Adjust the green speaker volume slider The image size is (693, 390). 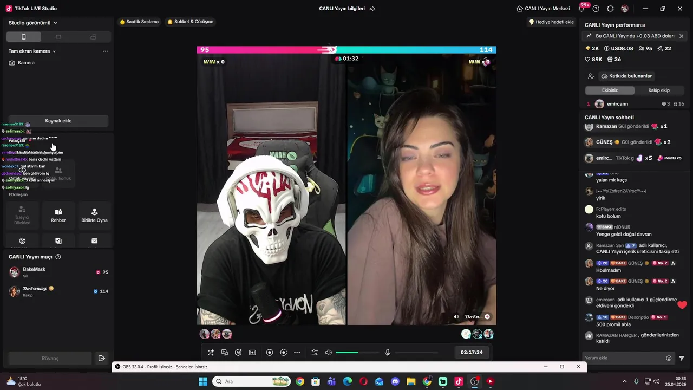pyautogui.click(x=357, y=353)
